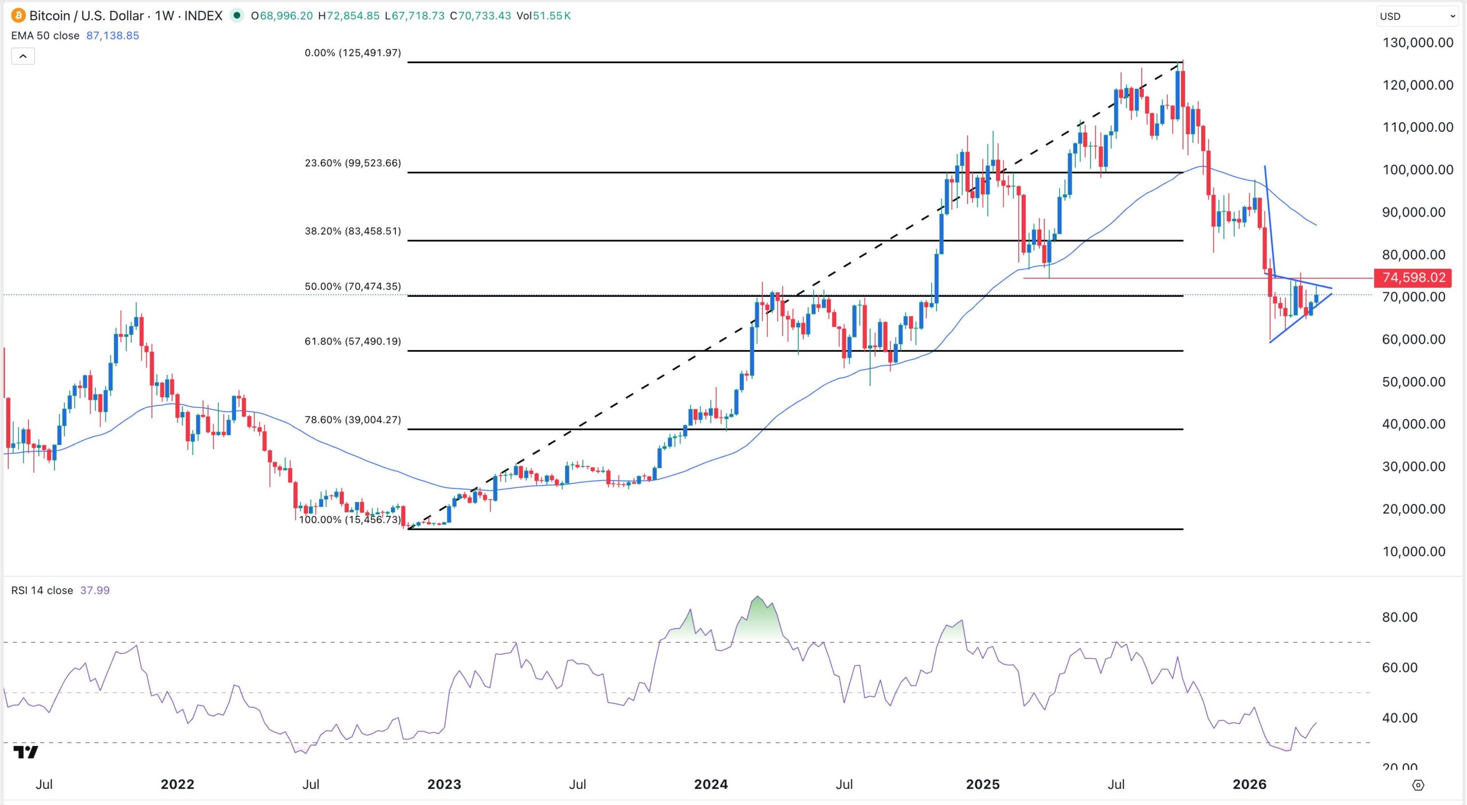
Task: Collapse the indicator legend with chevron
Action: [x=23, y=56]
